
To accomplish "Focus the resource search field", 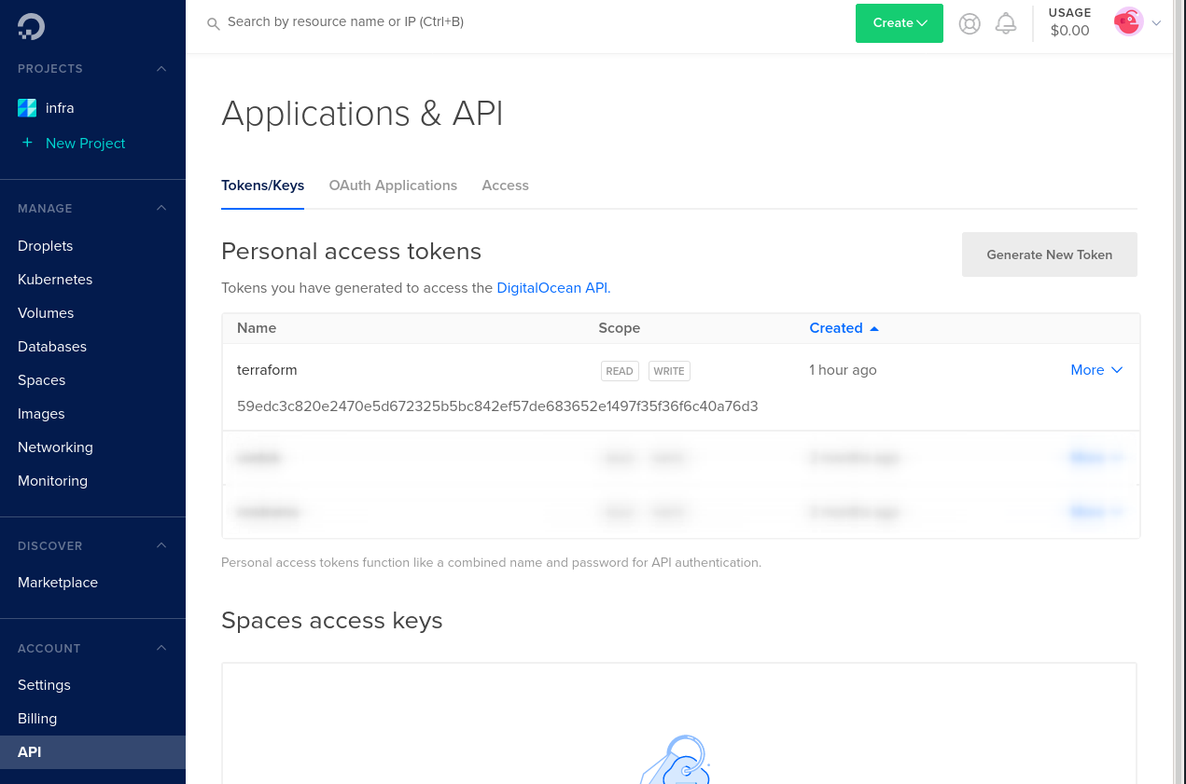I will [x=345, y=21].
